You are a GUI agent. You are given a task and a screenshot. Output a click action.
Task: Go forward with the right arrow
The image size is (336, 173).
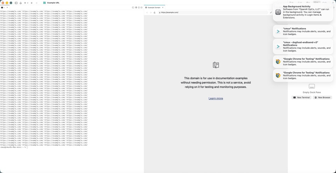pyautogui.click(x=36, y=3)
